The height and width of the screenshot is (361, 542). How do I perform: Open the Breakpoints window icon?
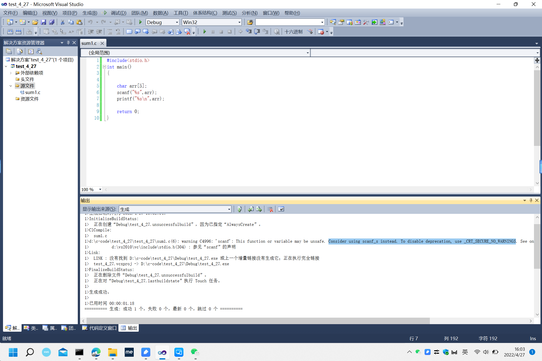pyautogui.click(x=321, y=32)
